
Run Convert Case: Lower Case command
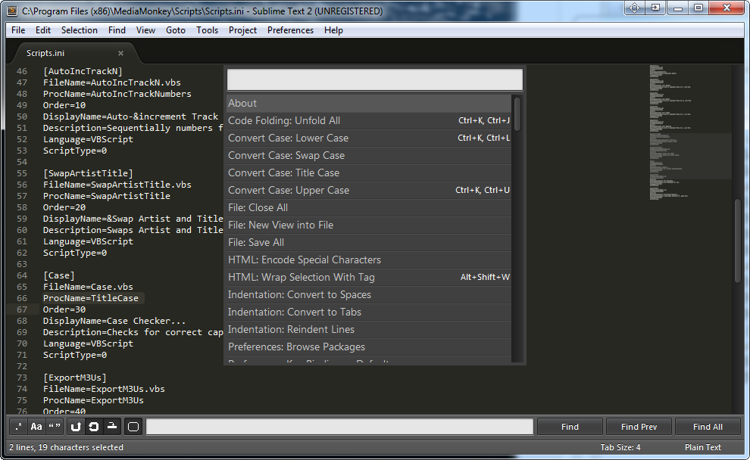(x=369, y=138)
